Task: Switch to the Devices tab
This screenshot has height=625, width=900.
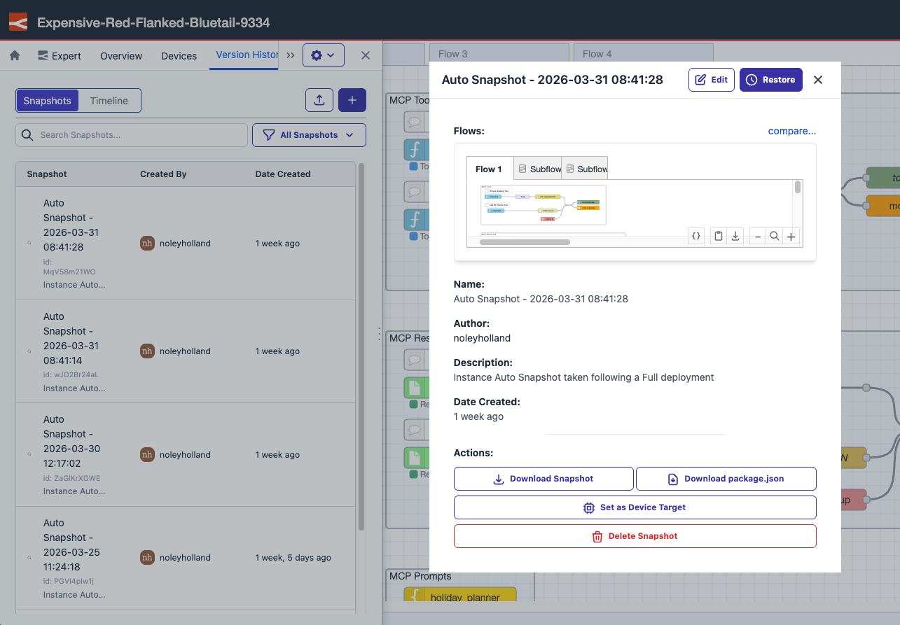Action: (179, 55)
